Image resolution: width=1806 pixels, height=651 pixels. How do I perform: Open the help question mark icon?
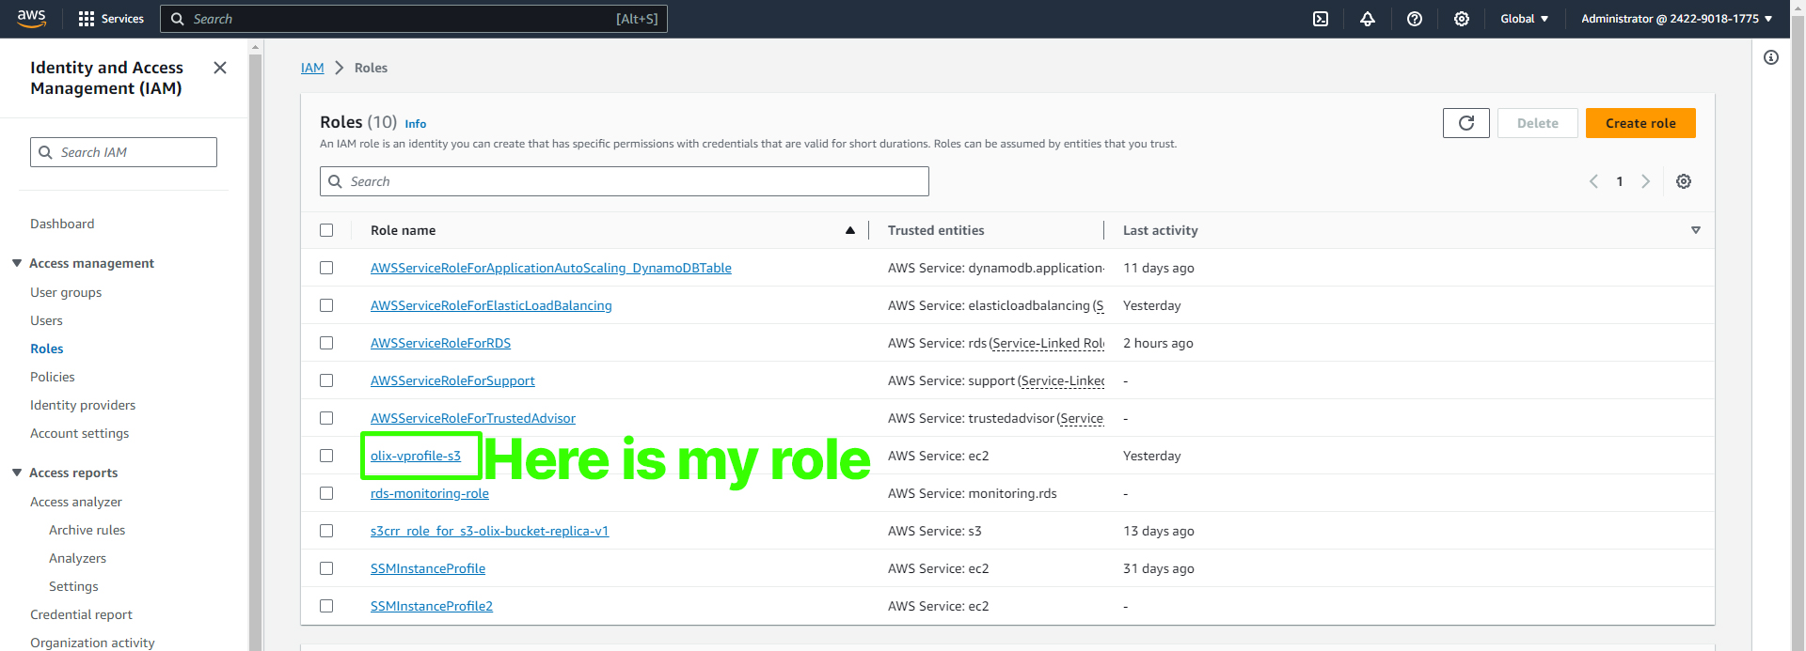click(x=1415, y=19)
